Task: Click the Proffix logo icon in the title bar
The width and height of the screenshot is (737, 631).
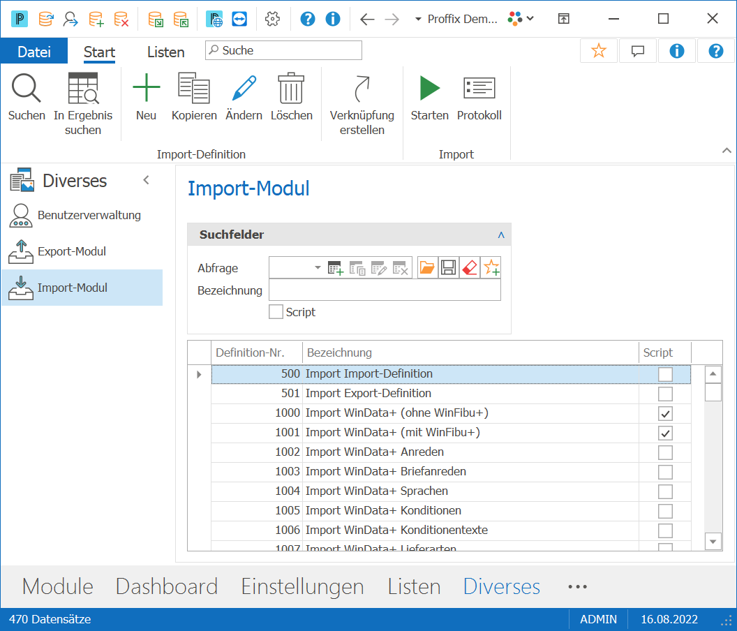Action: pos(20,19)
